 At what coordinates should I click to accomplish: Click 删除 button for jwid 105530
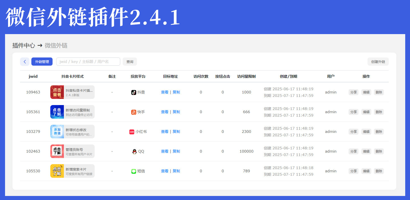pyautogui.click(x=379, y=171)
